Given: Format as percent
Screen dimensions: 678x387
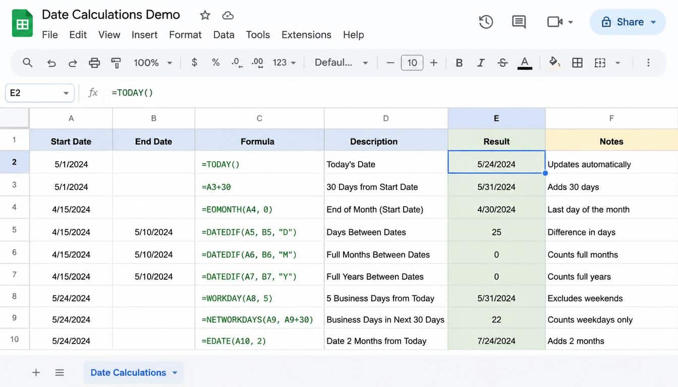Looking at the screenshot, I should click(x=215, y=62).
